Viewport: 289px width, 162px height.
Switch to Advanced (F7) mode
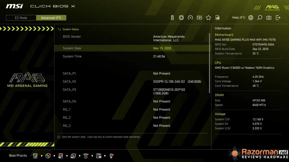[x=51, y=18]
